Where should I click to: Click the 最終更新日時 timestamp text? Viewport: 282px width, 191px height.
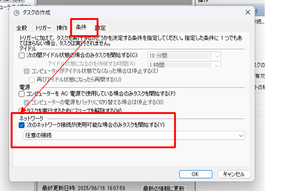[x=83, y=188]
